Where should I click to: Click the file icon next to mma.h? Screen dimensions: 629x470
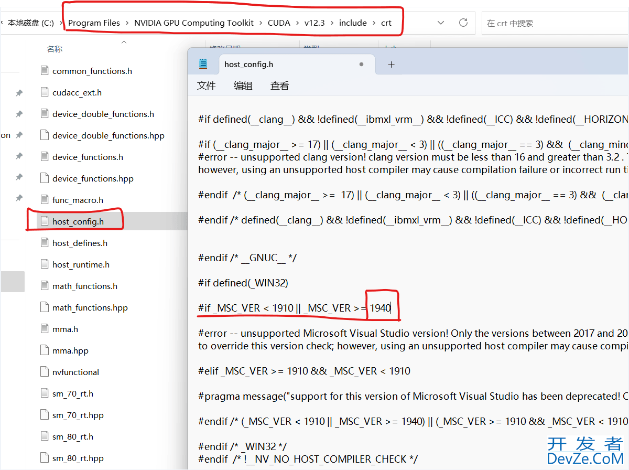pyautogui.click(x=44, y=329)
